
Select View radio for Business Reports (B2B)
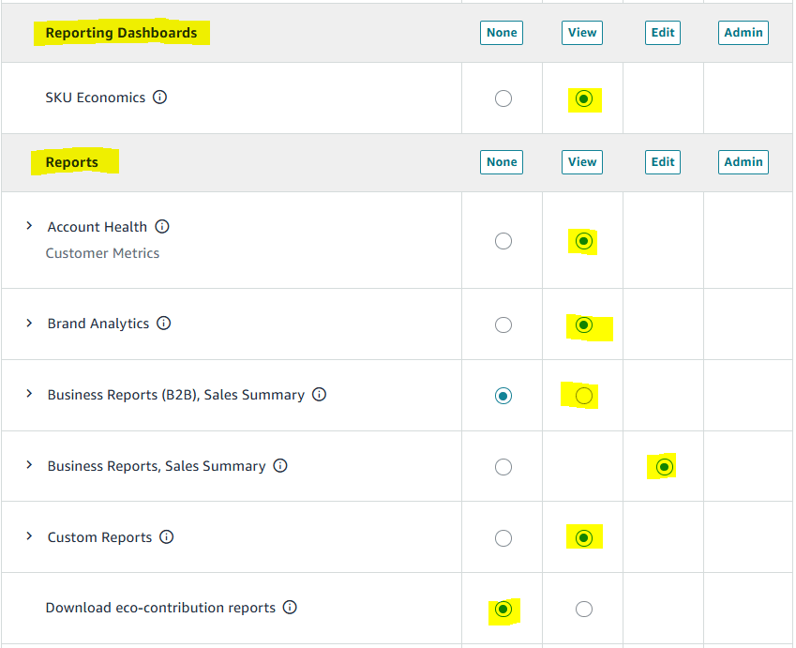[x=584, y=396]
